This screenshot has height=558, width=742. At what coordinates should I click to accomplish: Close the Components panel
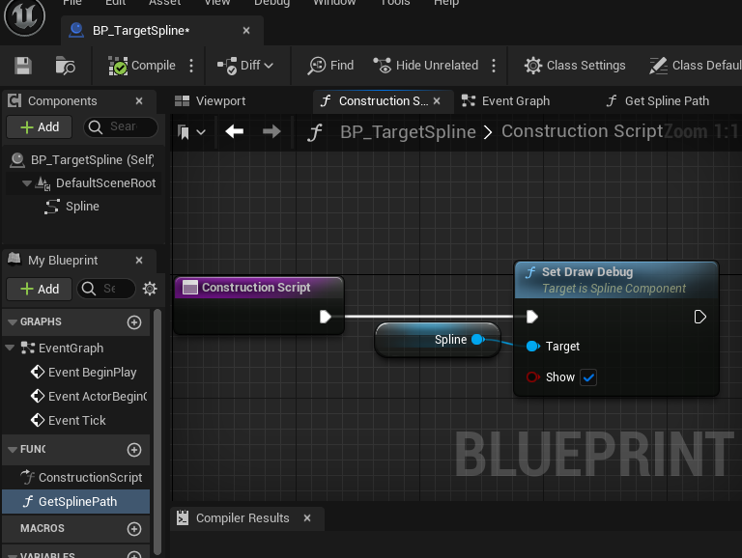click(139, 100)
